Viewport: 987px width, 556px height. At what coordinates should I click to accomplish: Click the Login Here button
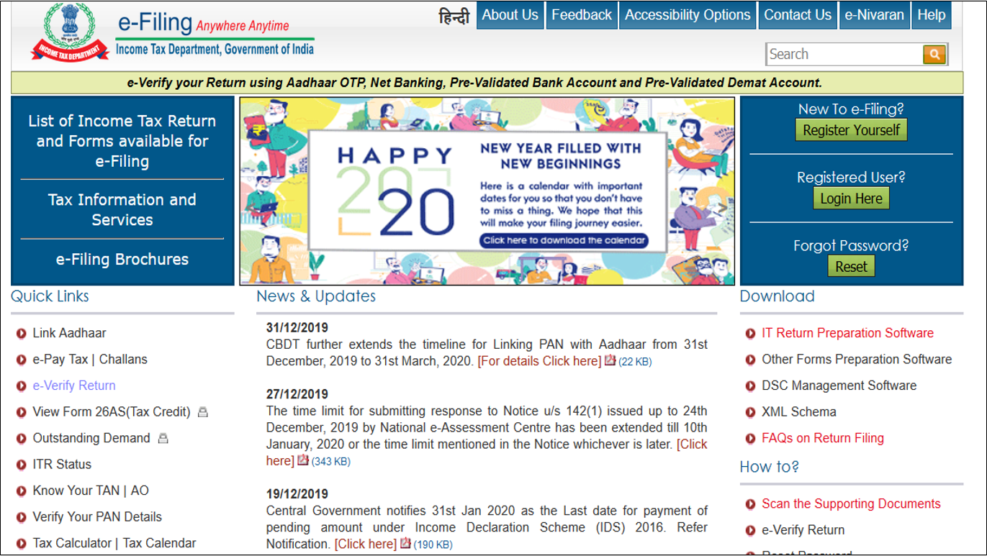tap(851, 199)
